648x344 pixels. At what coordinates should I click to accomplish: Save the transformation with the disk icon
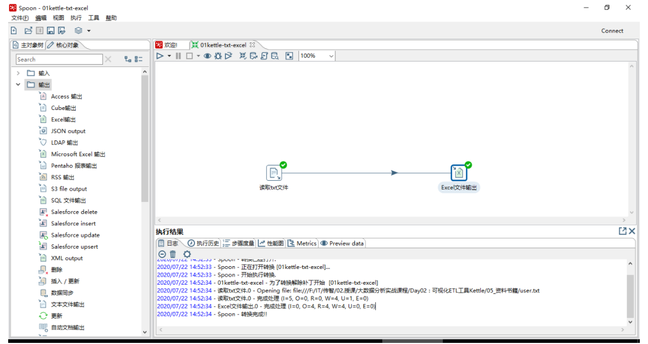(51, 30)
